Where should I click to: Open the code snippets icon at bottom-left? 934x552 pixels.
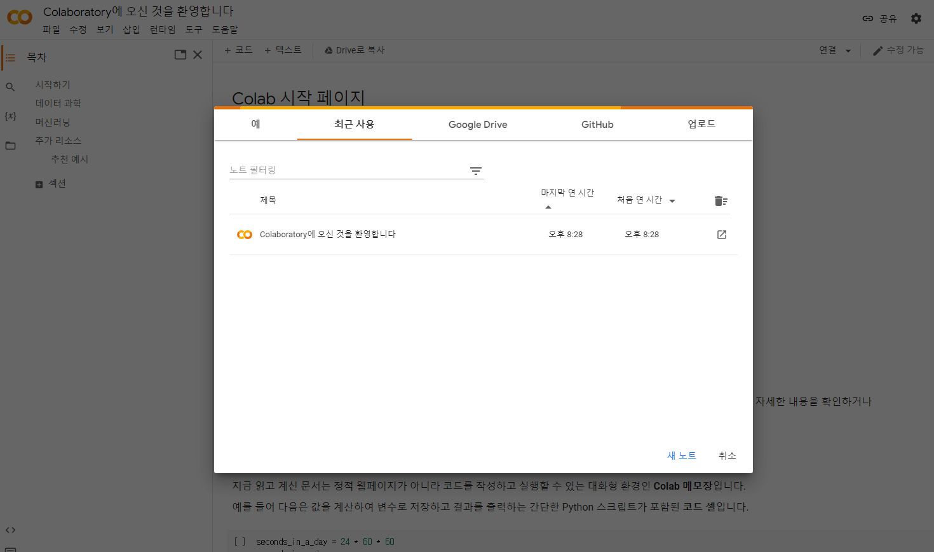[x=10, y=530]
